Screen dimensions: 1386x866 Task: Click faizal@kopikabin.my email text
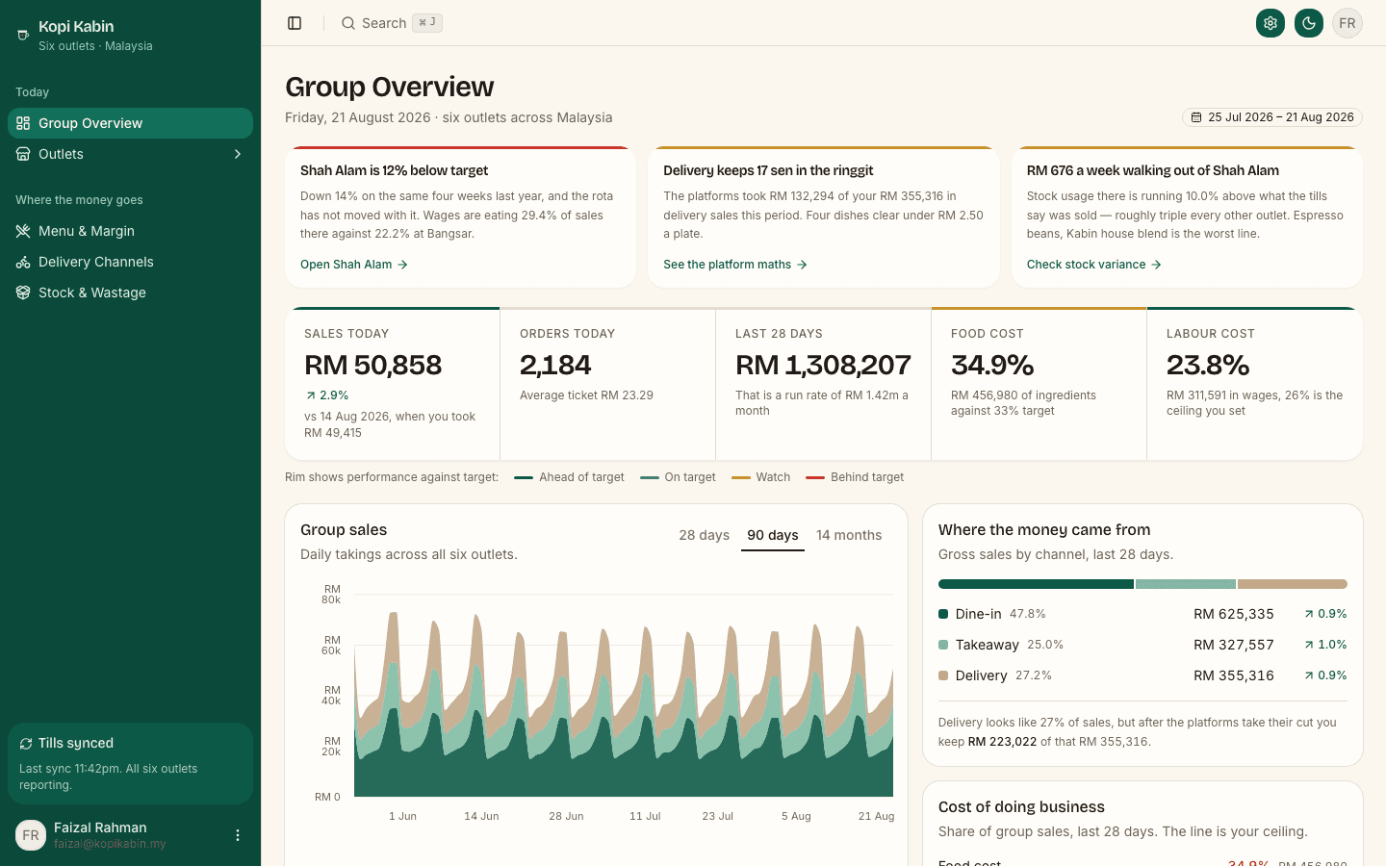click(x=110, y=844)
